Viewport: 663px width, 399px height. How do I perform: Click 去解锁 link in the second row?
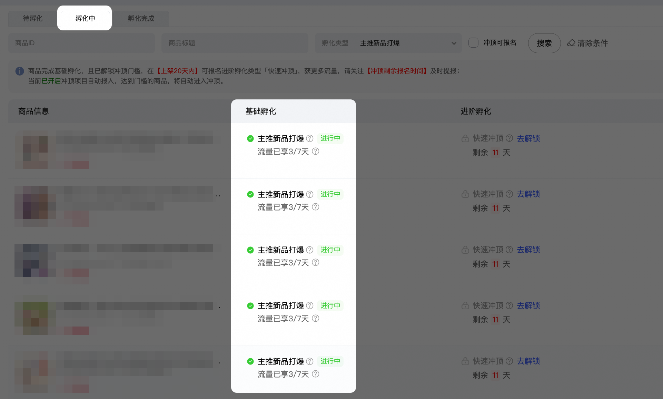point(528,194)
